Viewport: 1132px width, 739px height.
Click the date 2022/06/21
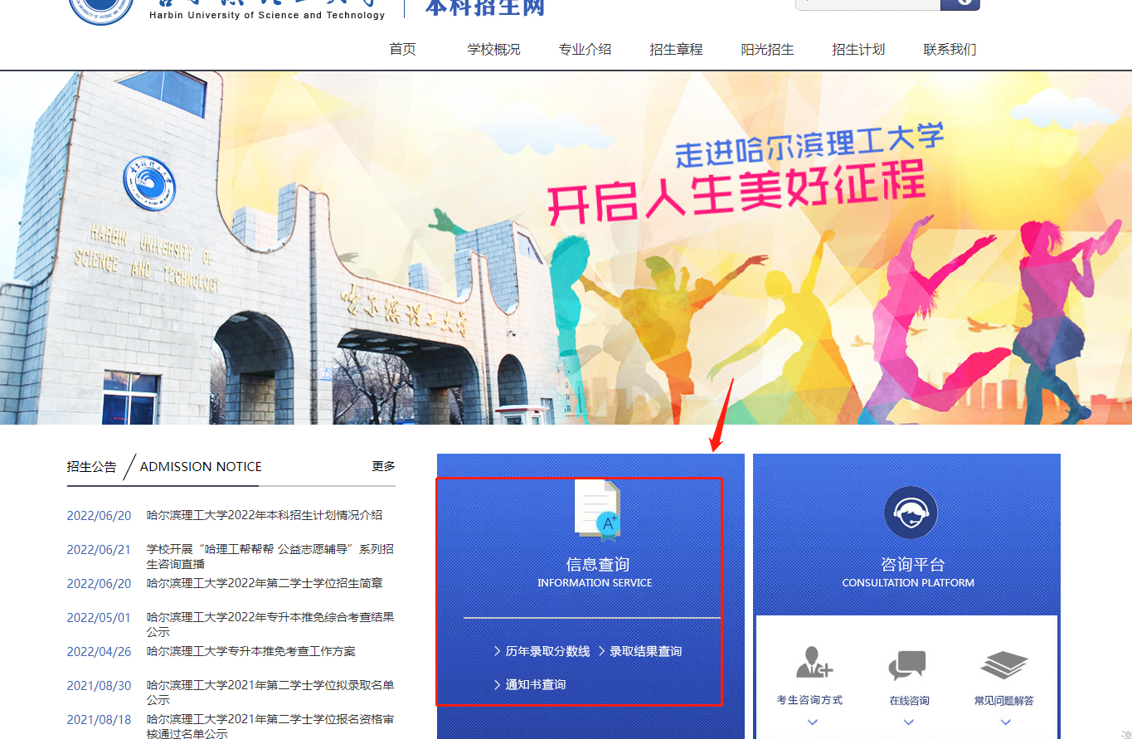coord(99,550)
